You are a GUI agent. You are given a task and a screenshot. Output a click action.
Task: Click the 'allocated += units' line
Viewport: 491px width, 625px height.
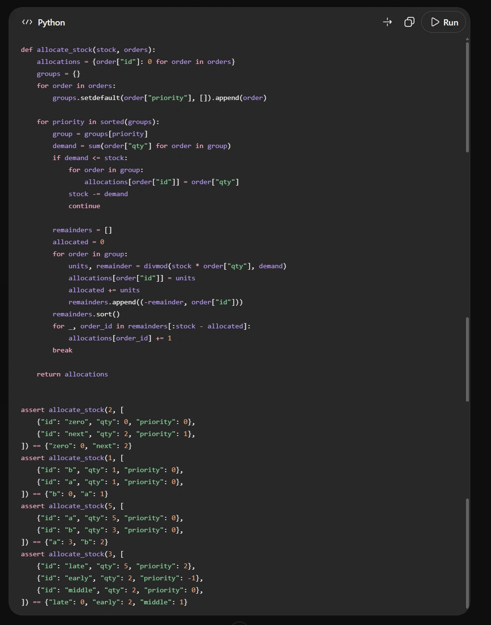pyautogui.click(x=104, y=290)
